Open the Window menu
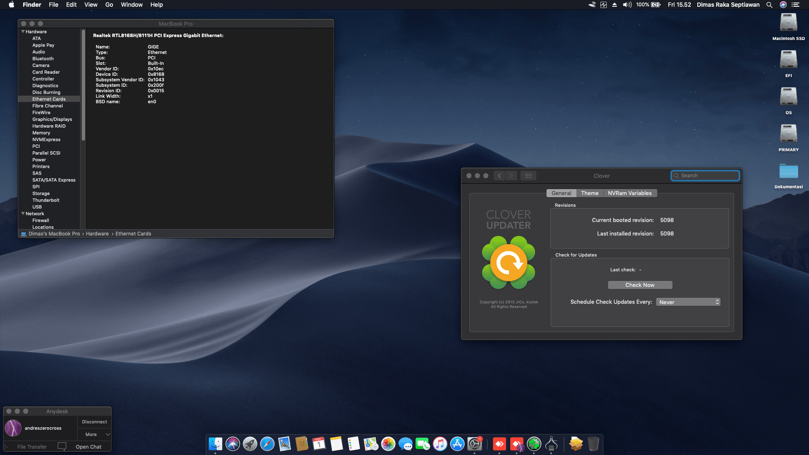This screenshot has height=455, width=809. 131,5
